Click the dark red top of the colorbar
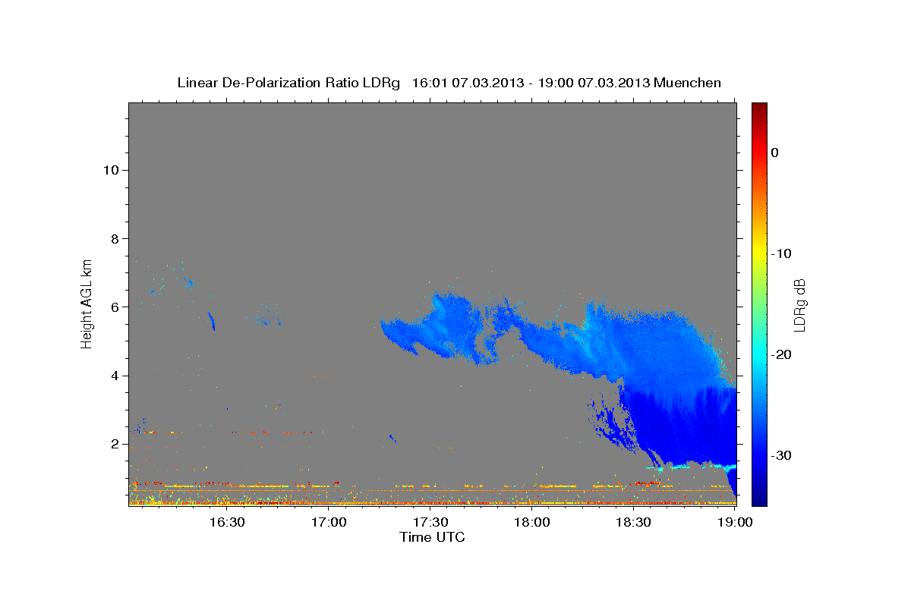Viewport: 911px width, 607px height. (x=759, y=108)
